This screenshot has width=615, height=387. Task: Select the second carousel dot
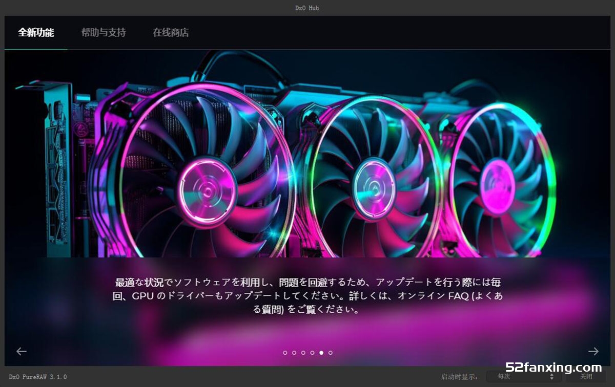click(x=294, y=353)
